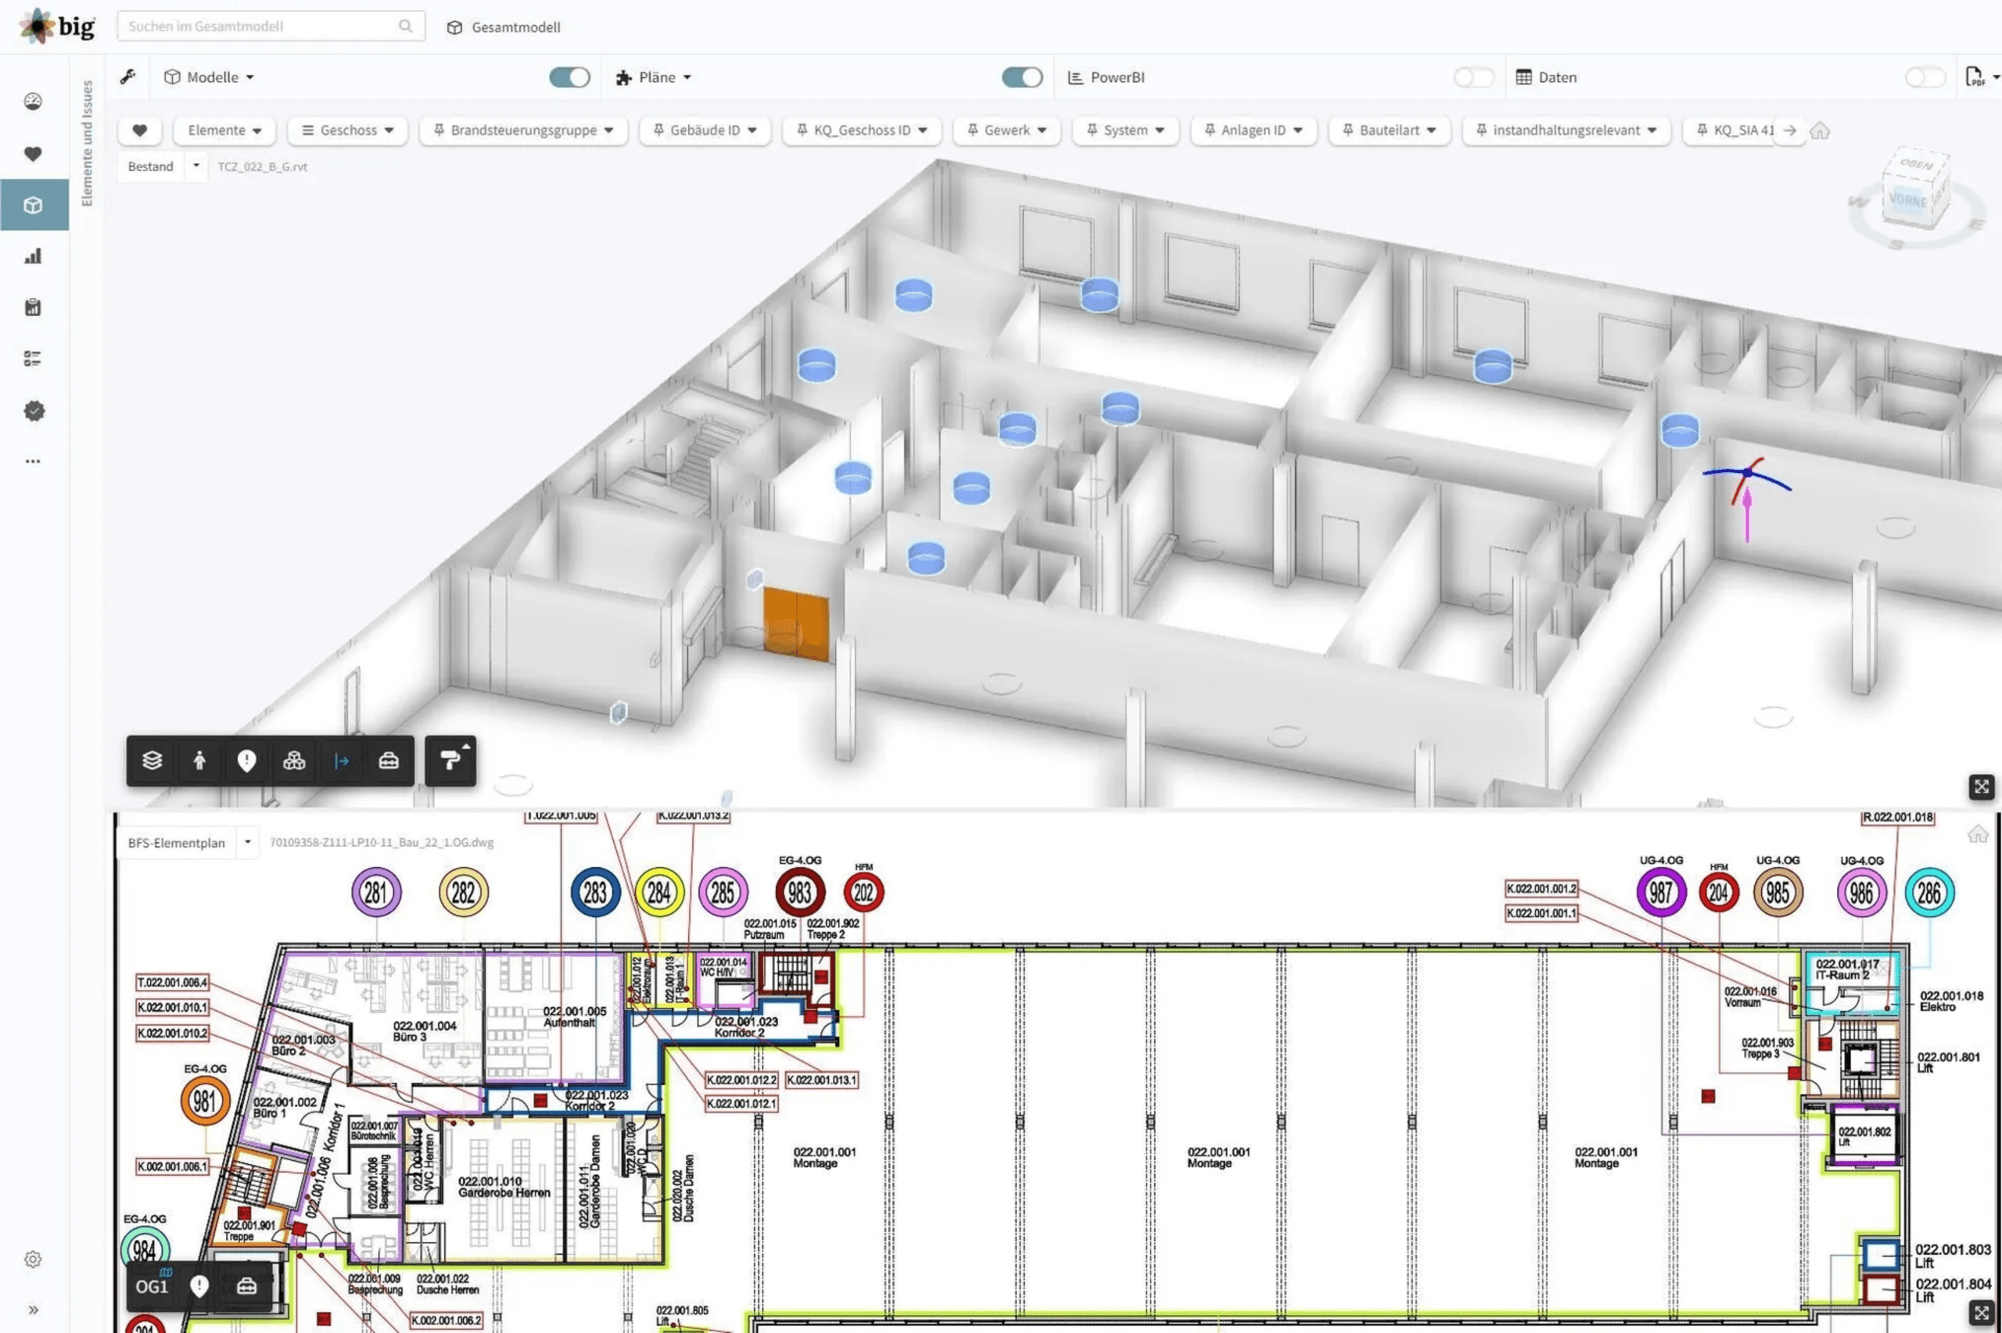Activate the walking person first-person tool
Screen dimensions: 2002x1333
pos(199,760)
